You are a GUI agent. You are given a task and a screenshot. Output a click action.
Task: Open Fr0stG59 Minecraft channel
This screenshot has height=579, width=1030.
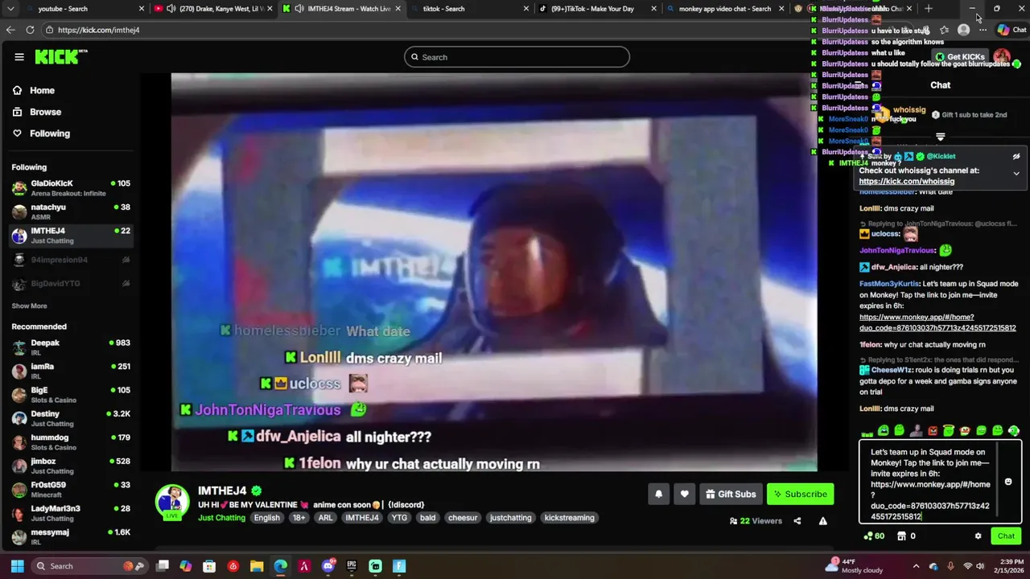(x=71, y=490)
